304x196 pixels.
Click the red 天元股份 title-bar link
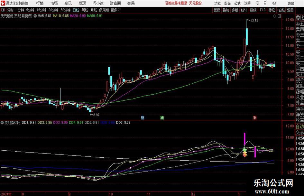(x=195, y=3)
